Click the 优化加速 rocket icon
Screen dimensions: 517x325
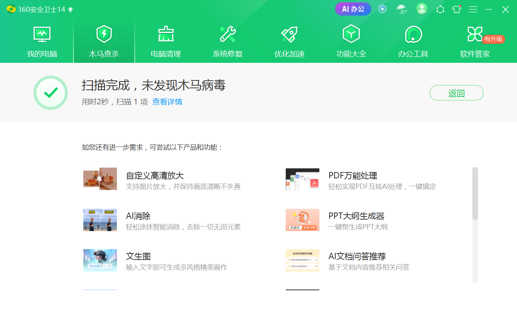tap(289, 34)
